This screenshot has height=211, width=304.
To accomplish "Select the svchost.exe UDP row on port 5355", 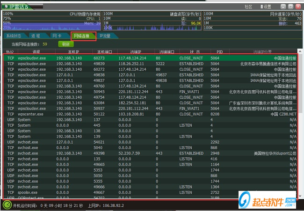I will point(150,182).
